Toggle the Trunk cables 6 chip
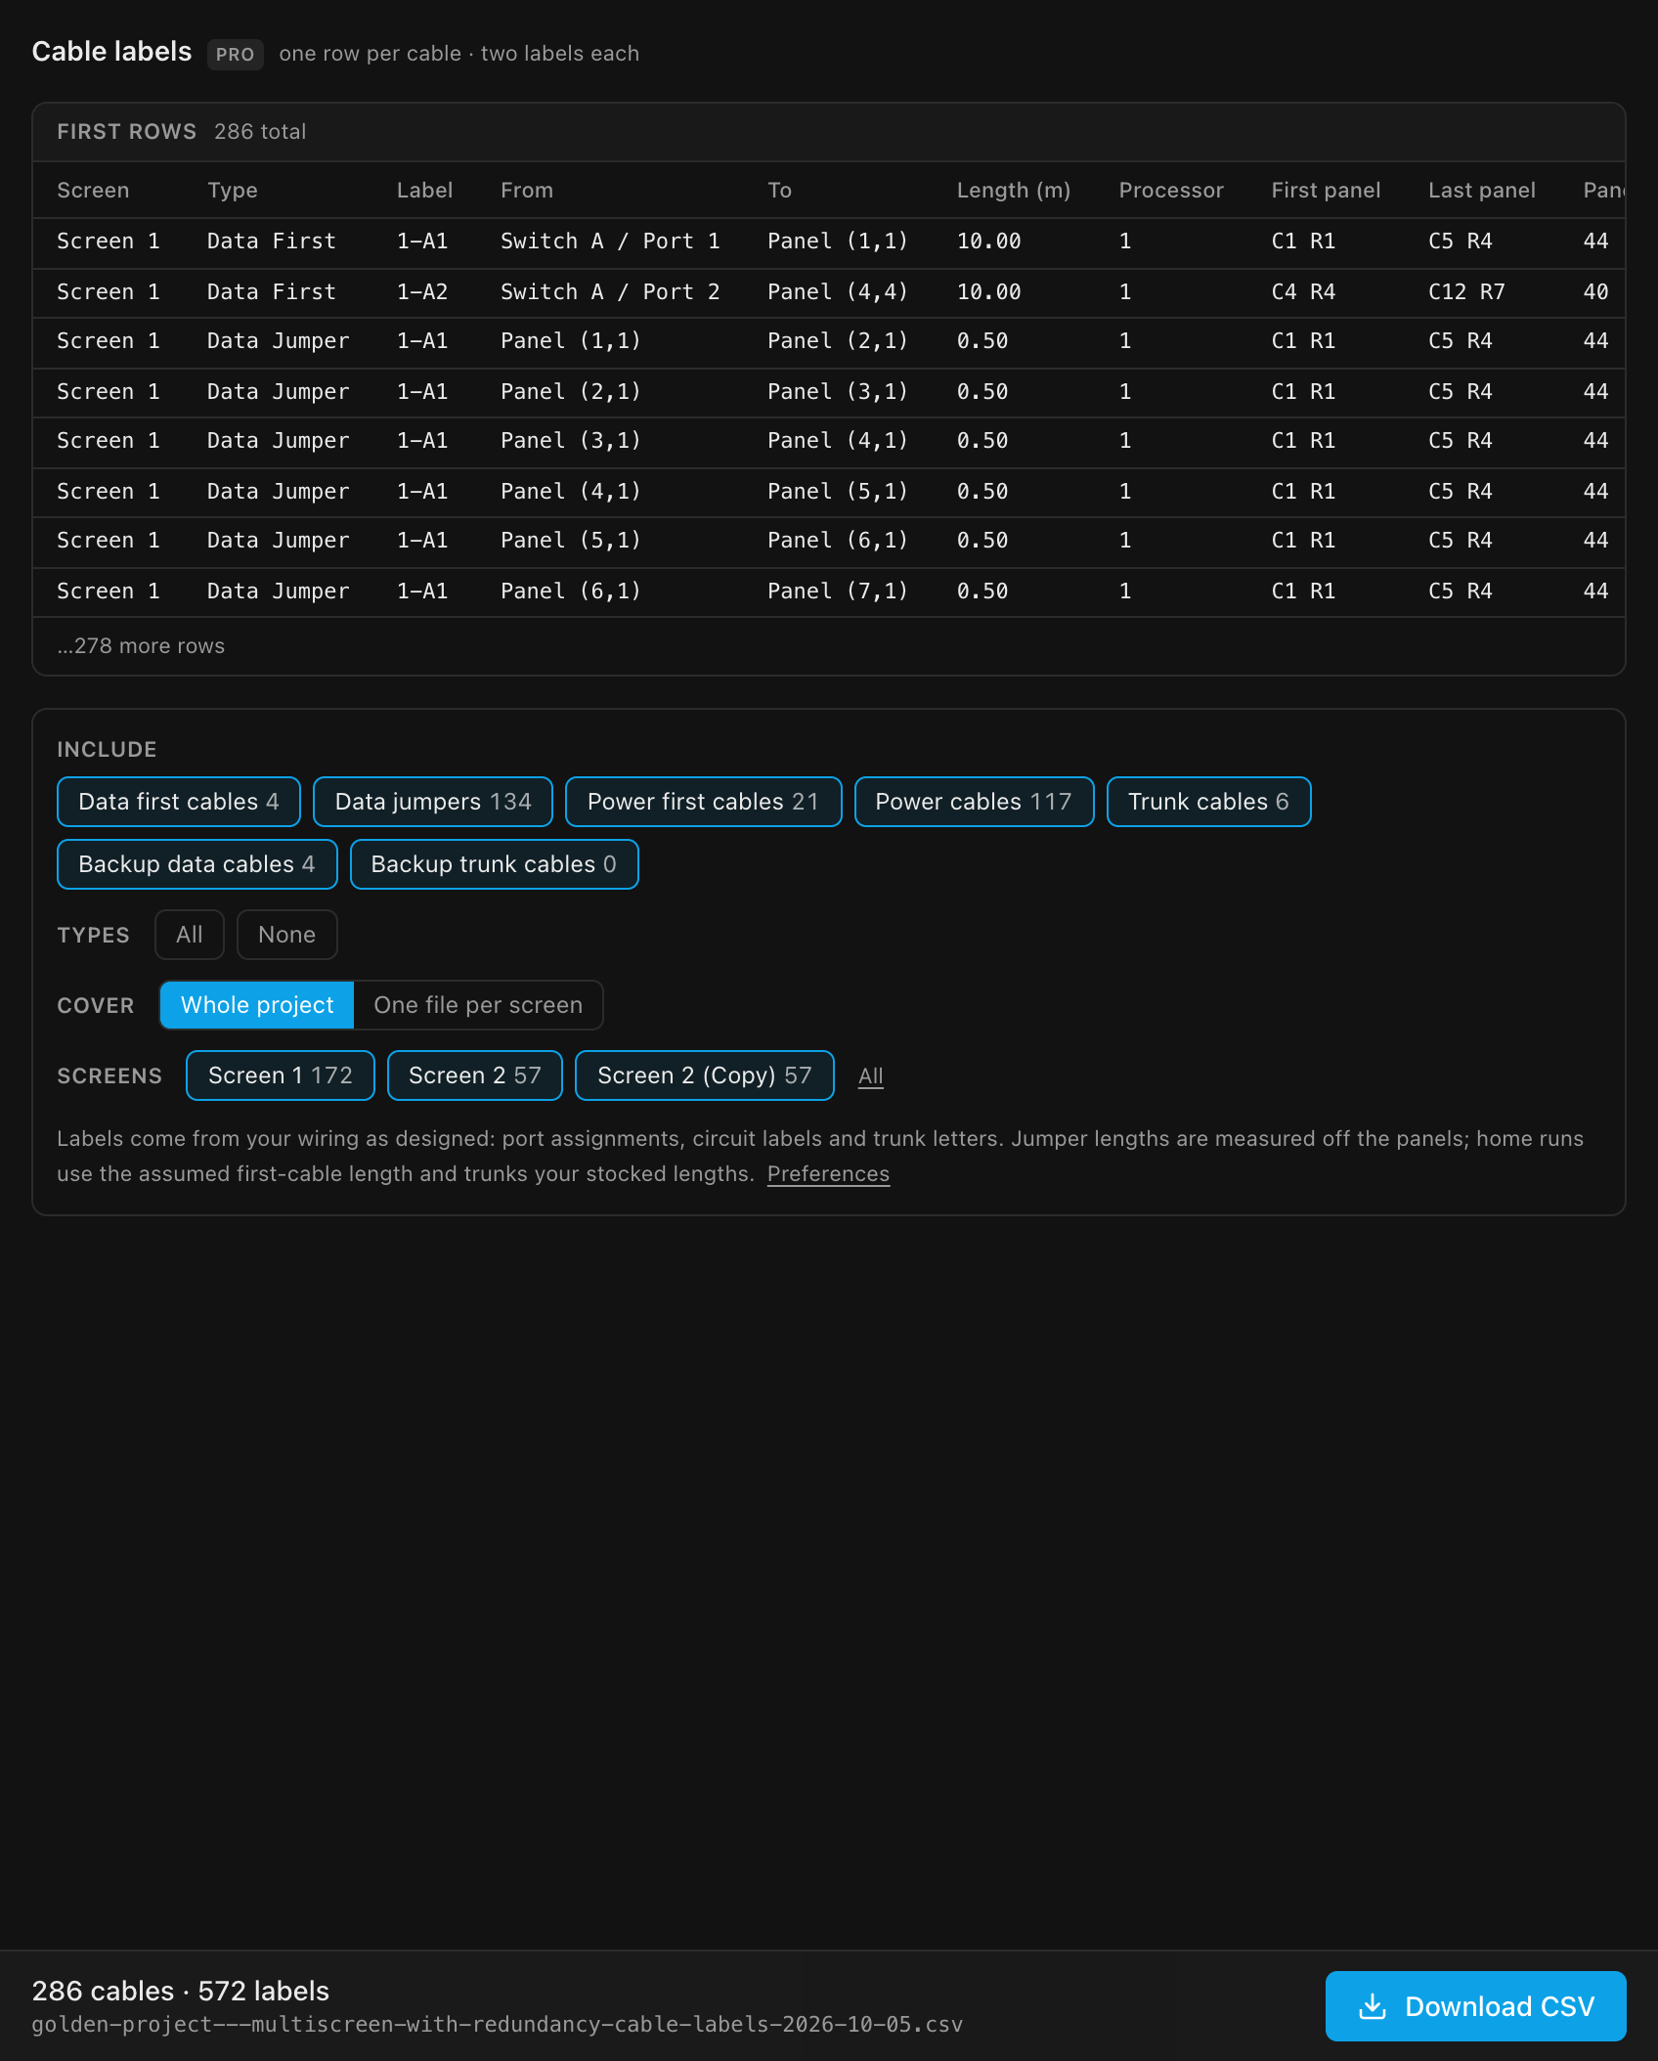 point(1208,802)
